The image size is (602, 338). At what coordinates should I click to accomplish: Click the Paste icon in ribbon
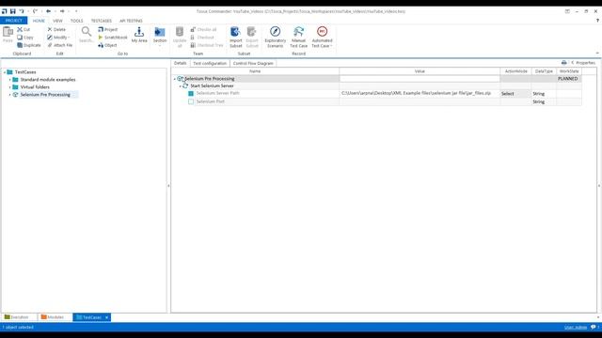(8, 32)
